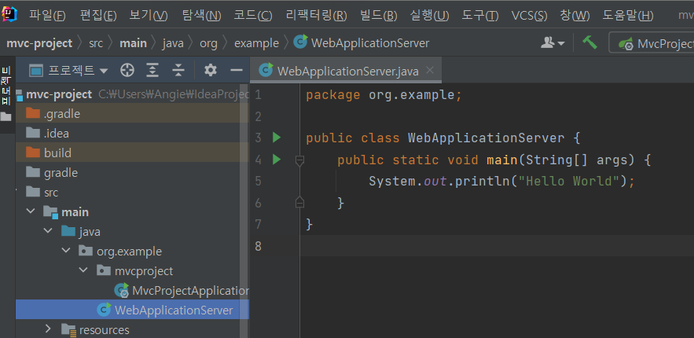Click the org breadcrumb
Viewport: 694px width, 338px height.
point(208,43)
